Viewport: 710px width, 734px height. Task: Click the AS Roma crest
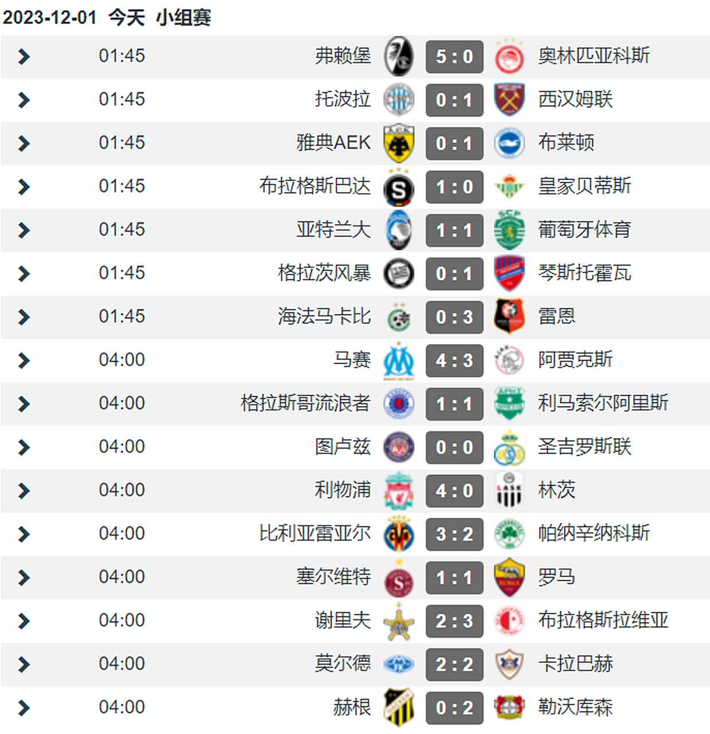tap(509, 577)
